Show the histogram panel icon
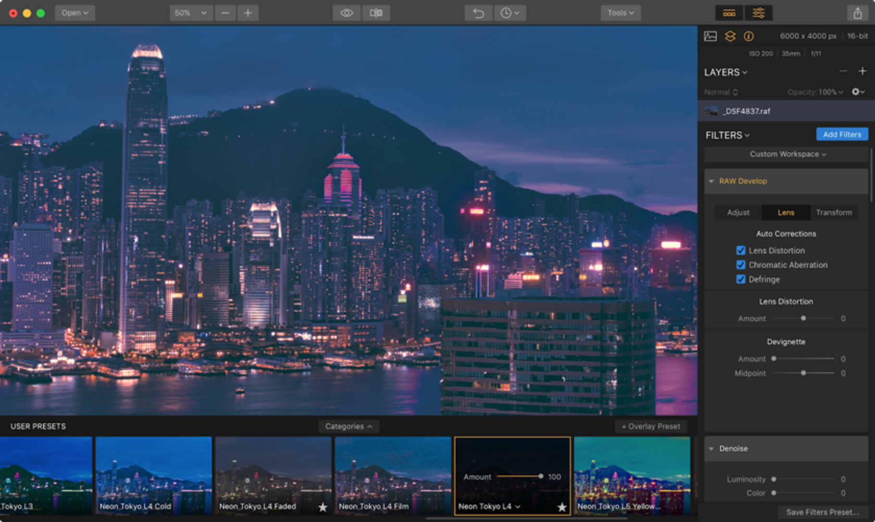 pos(710,36)
